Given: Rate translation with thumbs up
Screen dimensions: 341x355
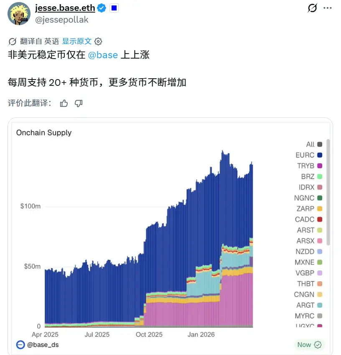Looking at the screenshot, I should point(64,103).
